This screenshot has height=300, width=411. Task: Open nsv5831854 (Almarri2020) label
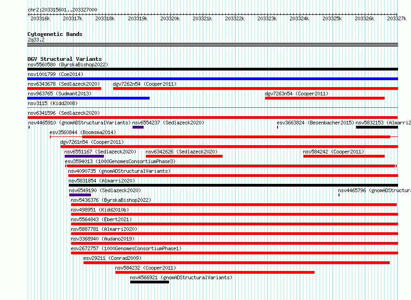tap(102, 181)
